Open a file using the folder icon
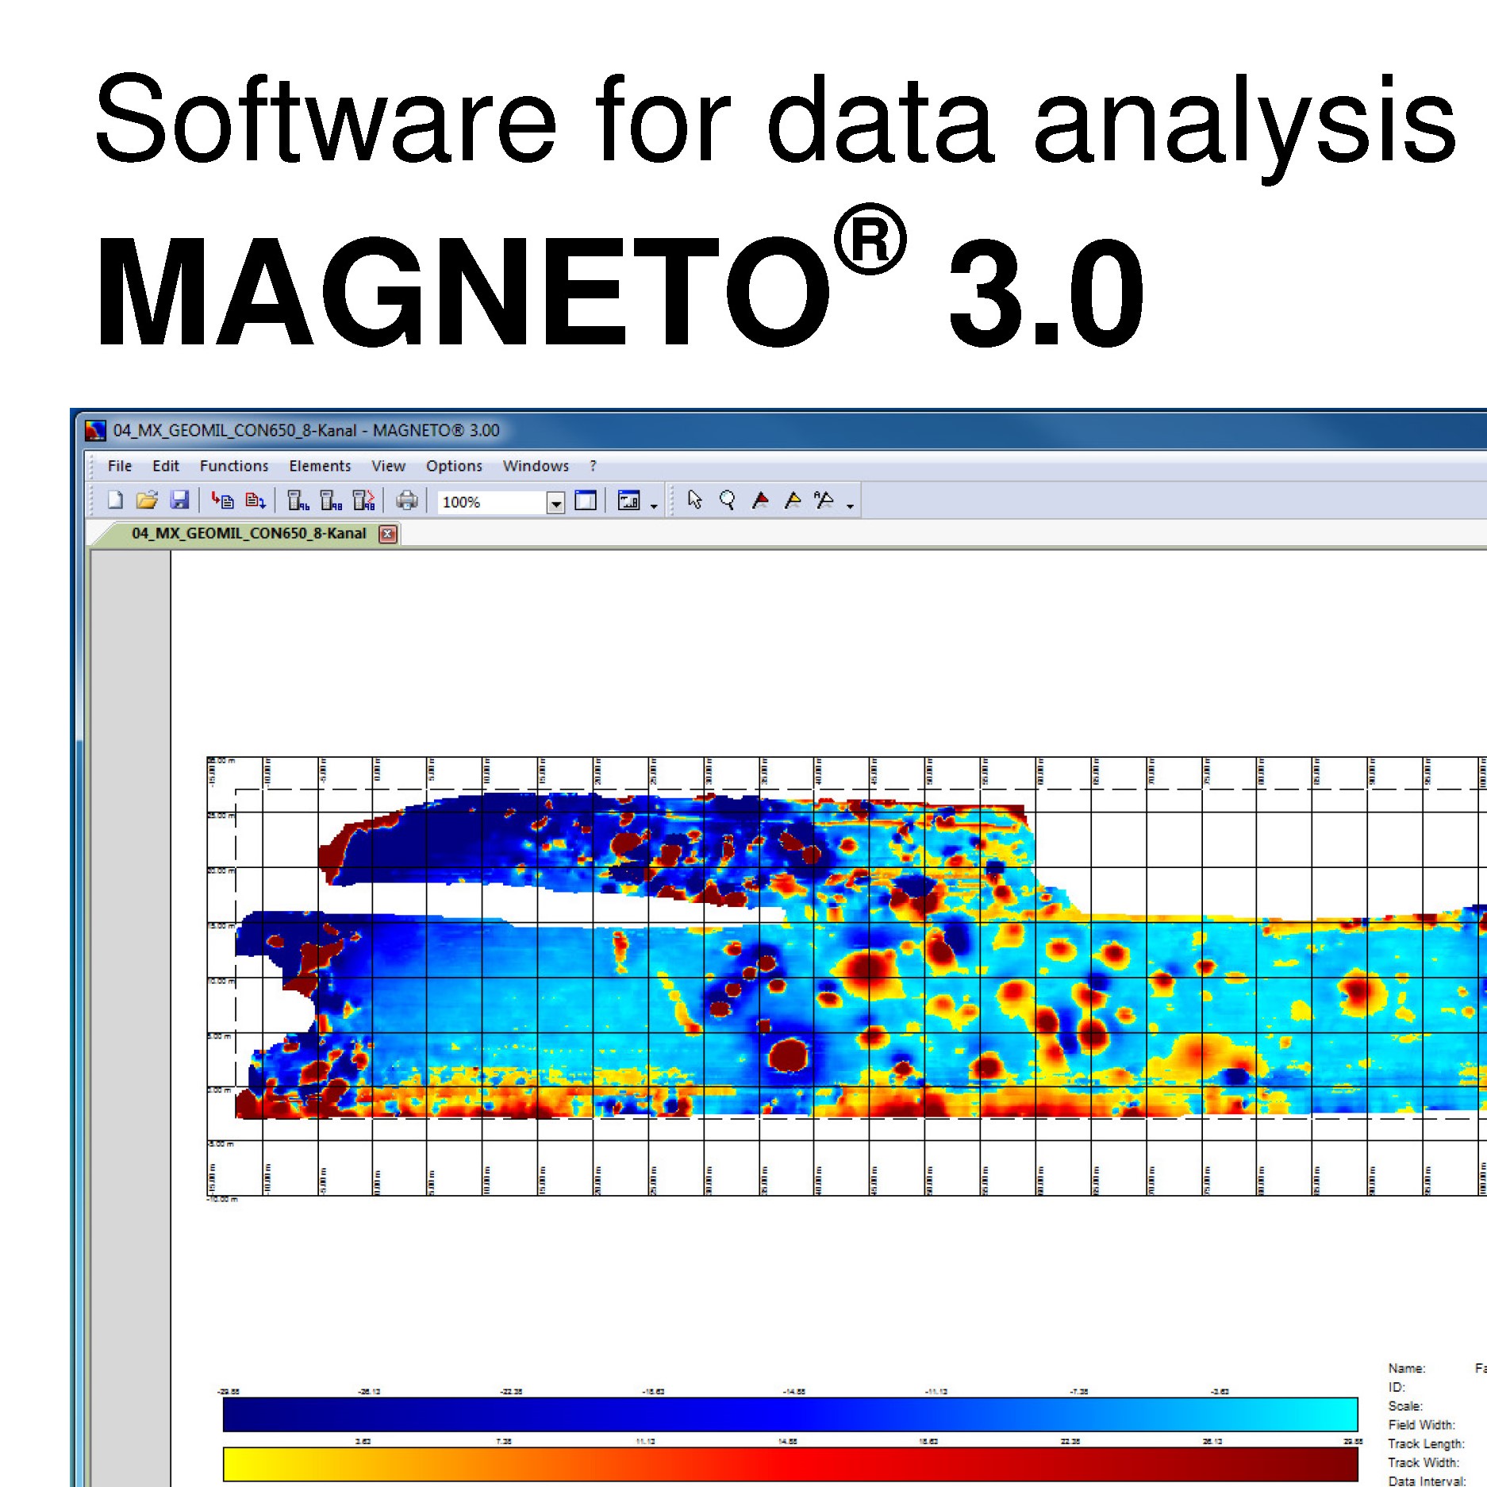Screen dimensions: 1487x1487 tap(147, 500)
